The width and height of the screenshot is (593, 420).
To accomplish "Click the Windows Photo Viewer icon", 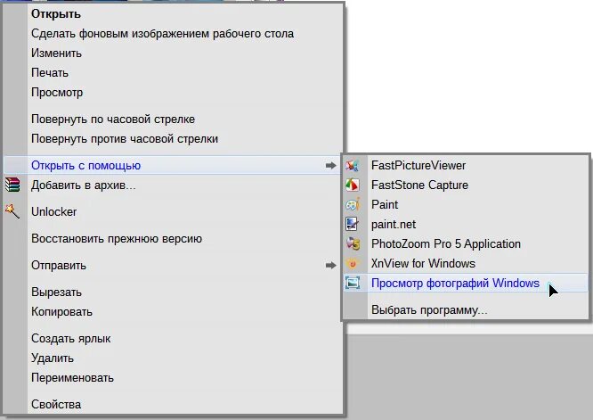I will tap(353, 284).
